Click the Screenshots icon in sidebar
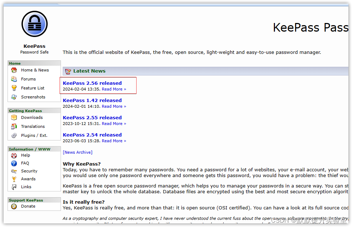This screenshot has width=352, height=227. tap(14, 97)
